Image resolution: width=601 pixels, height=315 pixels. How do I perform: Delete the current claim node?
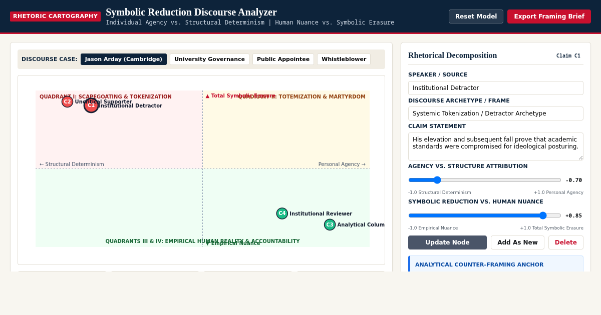566,242
